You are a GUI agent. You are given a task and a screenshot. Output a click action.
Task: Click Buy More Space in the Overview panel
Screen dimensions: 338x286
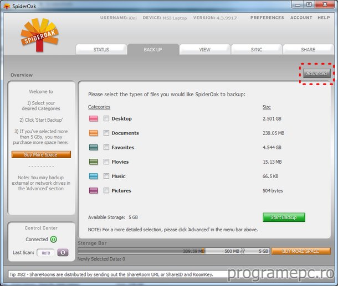(41, 154)
